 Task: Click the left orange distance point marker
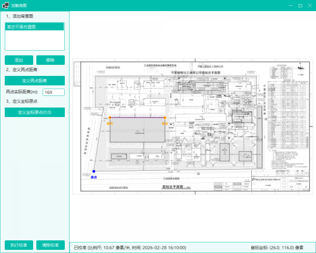tap(110, 118)
